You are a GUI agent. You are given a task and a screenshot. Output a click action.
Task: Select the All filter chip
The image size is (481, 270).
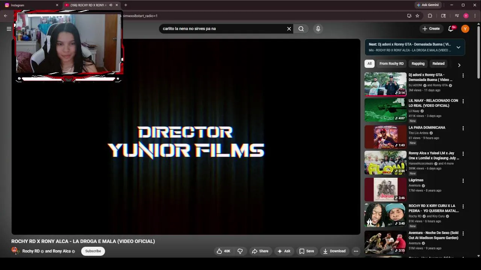tap(369, 64)
